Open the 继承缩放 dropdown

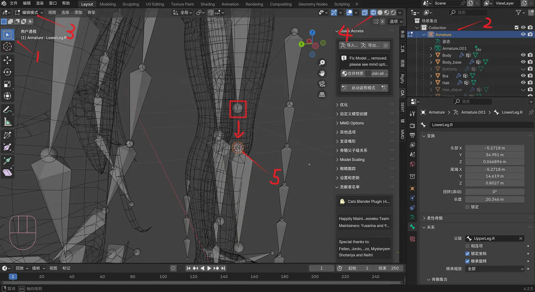click(495, 269)
